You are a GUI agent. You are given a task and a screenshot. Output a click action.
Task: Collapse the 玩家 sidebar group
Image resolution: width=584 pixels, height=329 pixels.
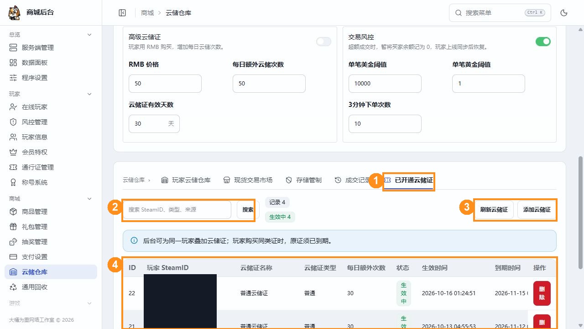(89, 94)
